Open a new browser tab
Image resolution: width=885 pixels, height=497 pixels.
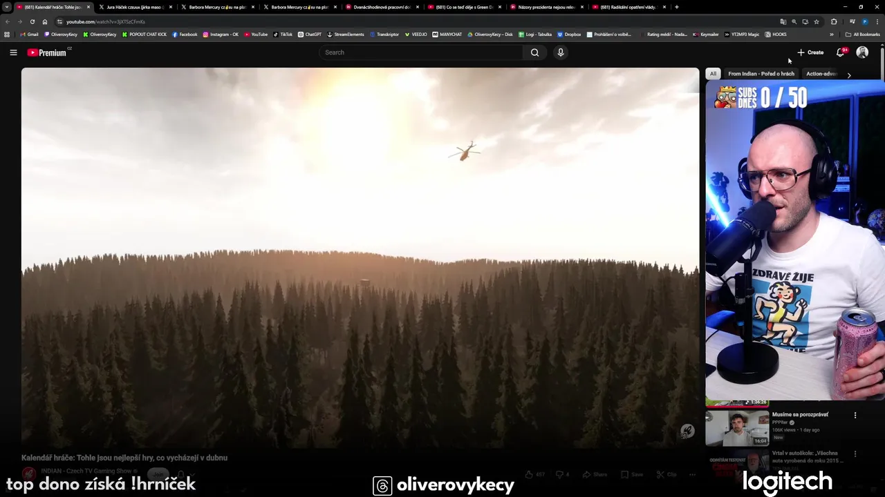676,7
